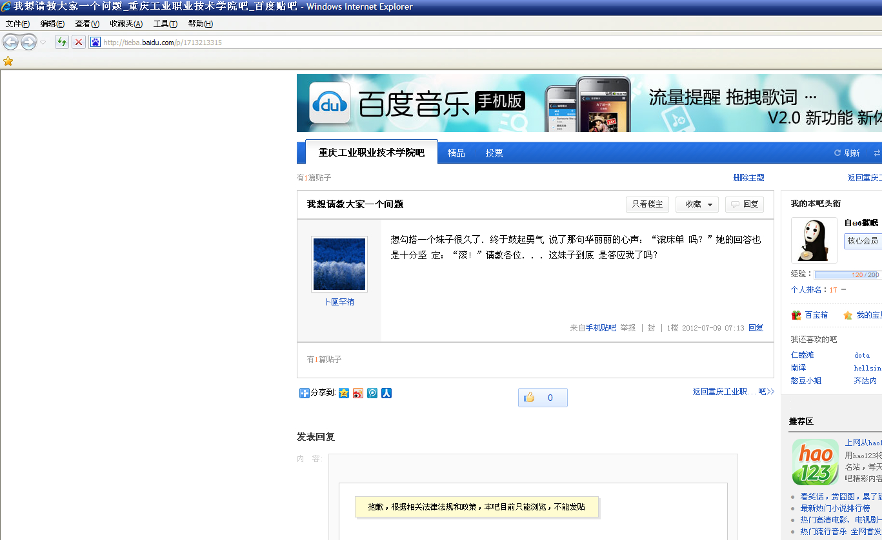Open the 齐达内 forum link
The width and height of the screenshot is (882, 540).
(x=866, y=381)
